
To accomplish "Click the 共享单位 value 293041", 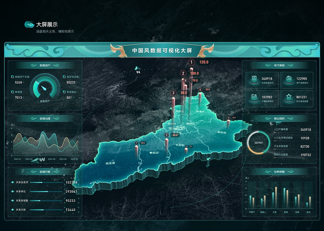I will [71, 191].
